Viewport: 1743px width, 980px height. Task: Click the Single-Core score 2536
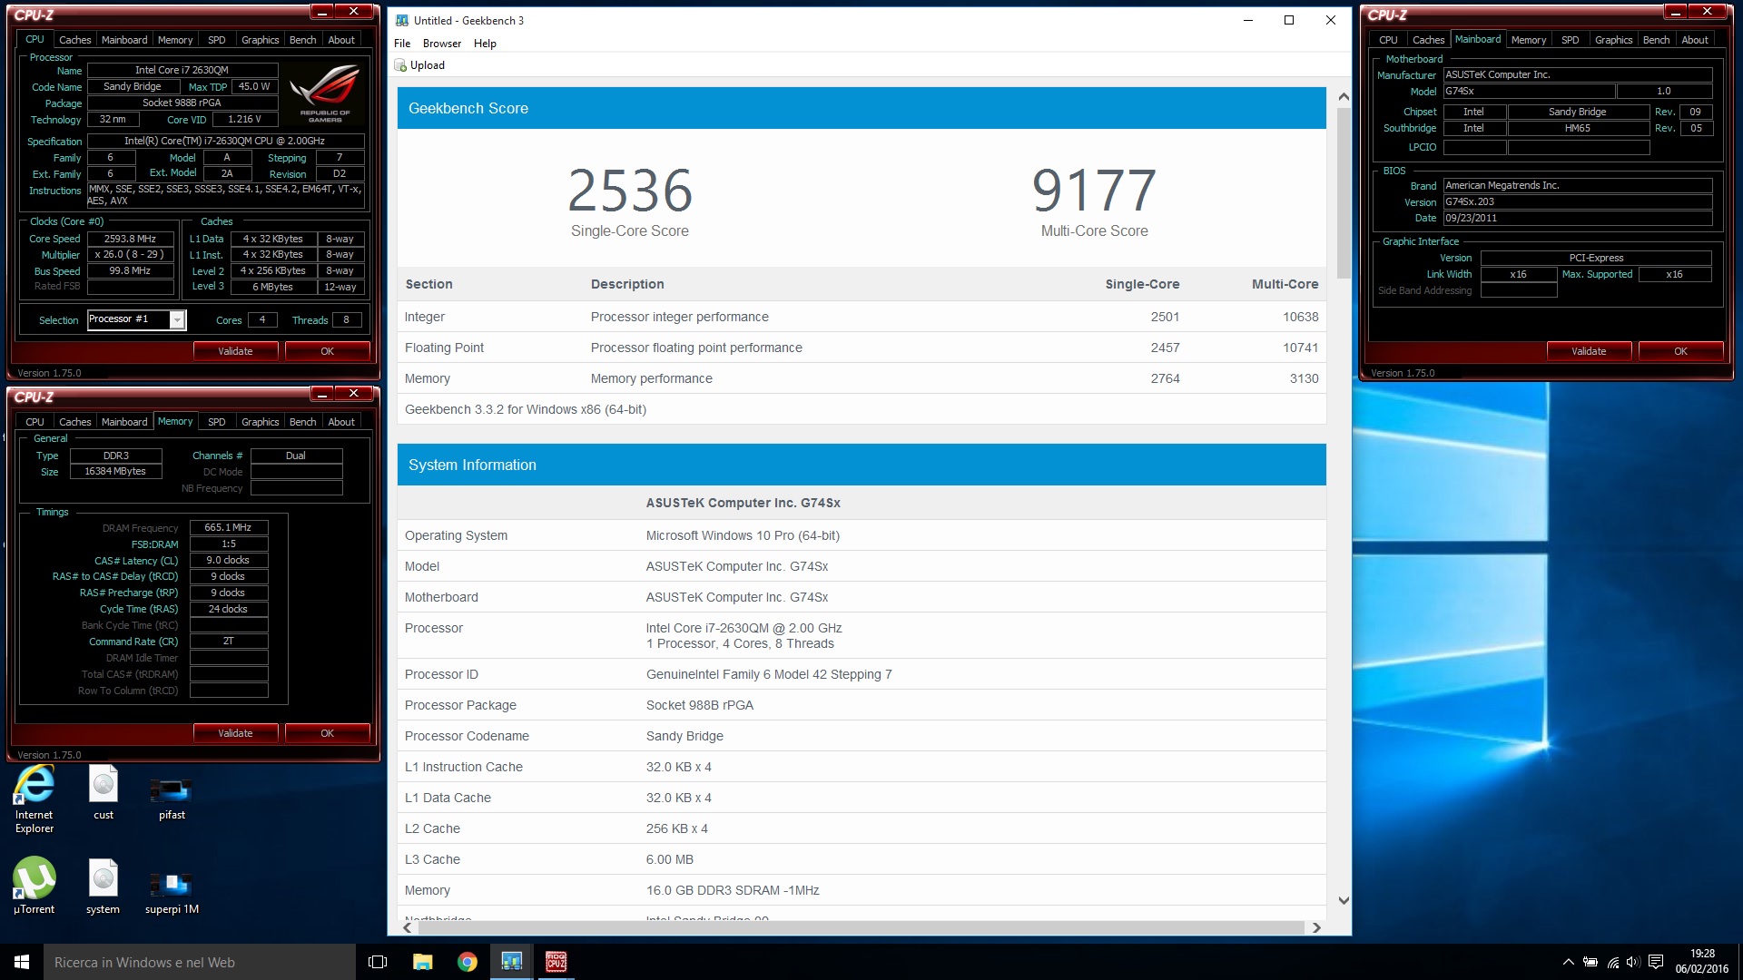630,191
